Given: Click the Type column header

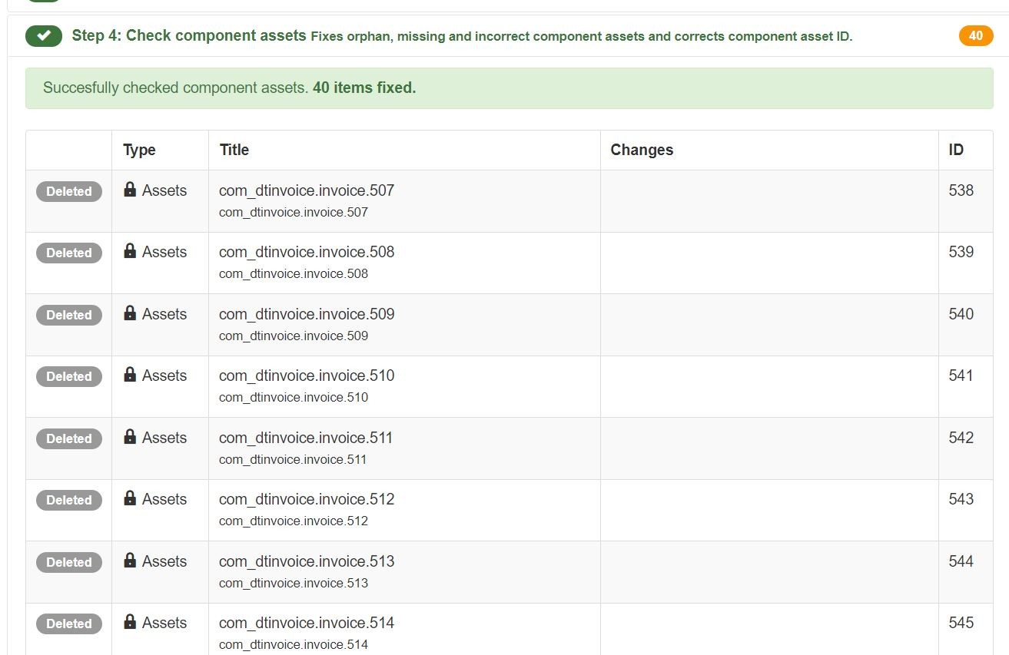Looking at the screenshot, I should 139,150.
